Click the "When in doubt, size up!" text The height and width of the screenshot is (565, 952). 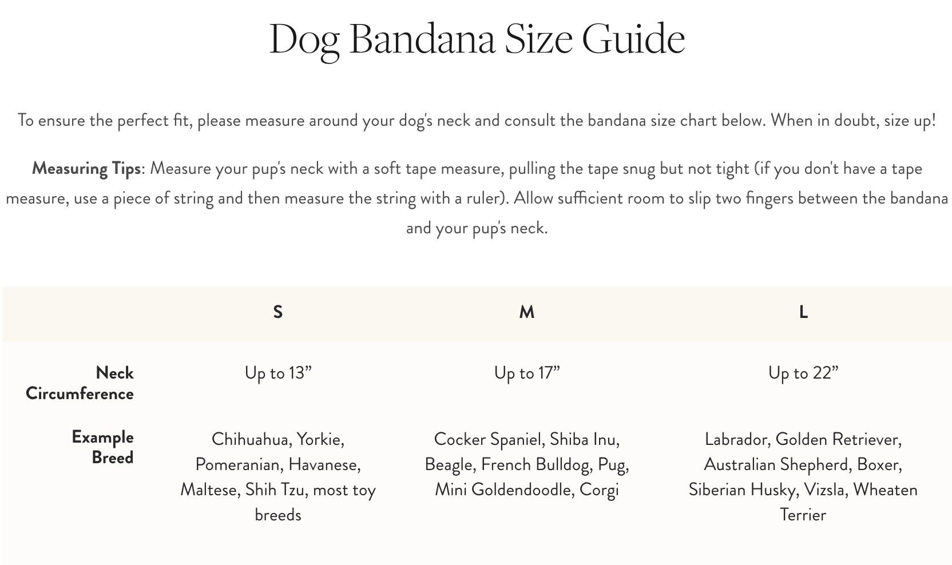[x=853, y=121]
